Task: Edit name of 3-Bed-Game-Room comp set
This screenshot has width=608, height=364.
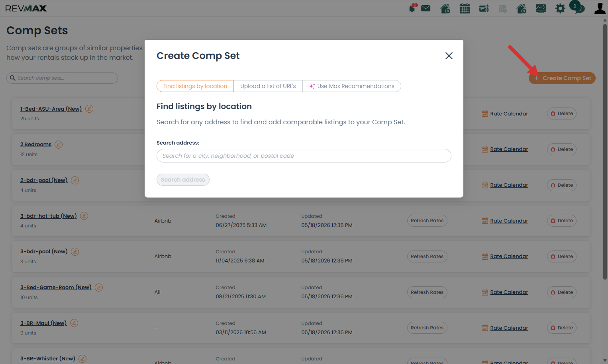Action: 99,288
